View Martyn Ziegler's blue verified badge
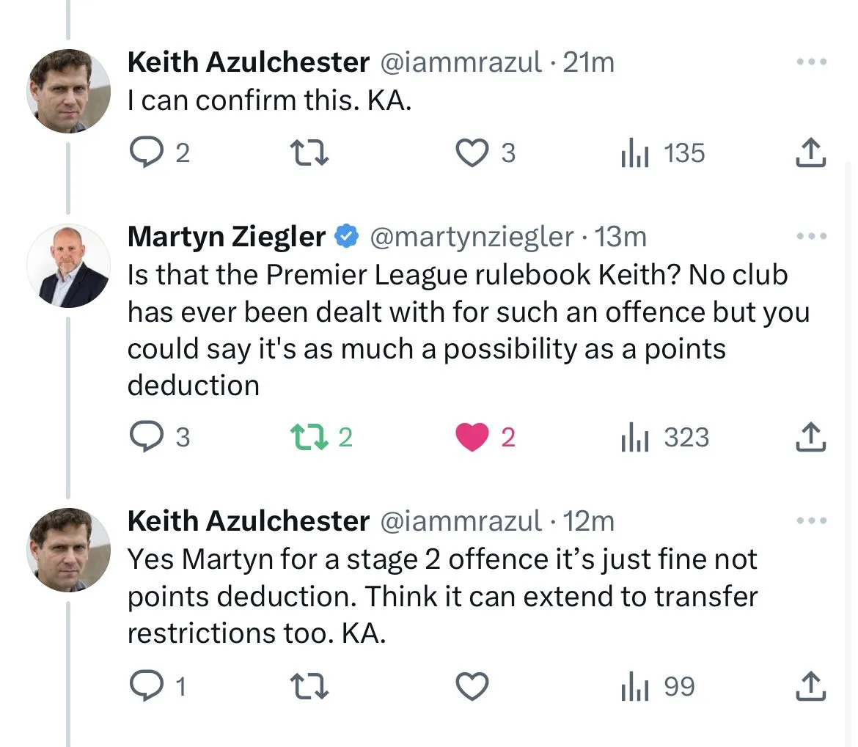Viewport: 858px width, 747px height. tap(346, 237)
